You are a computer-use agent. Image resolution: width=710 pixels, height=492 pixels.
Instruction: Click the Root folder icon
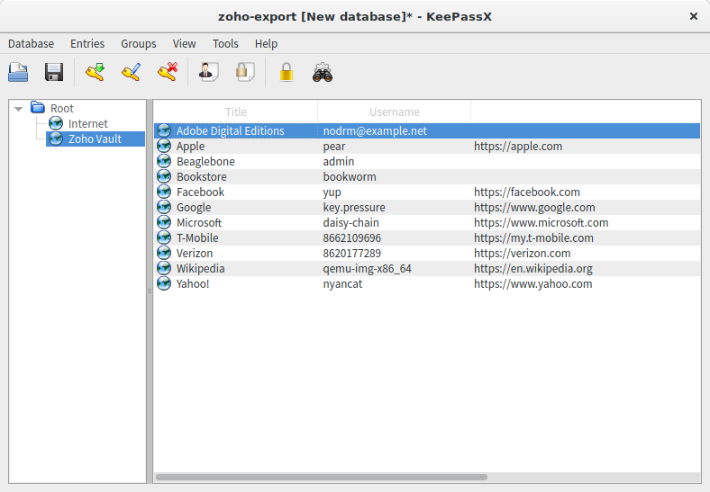coord(38,108)
